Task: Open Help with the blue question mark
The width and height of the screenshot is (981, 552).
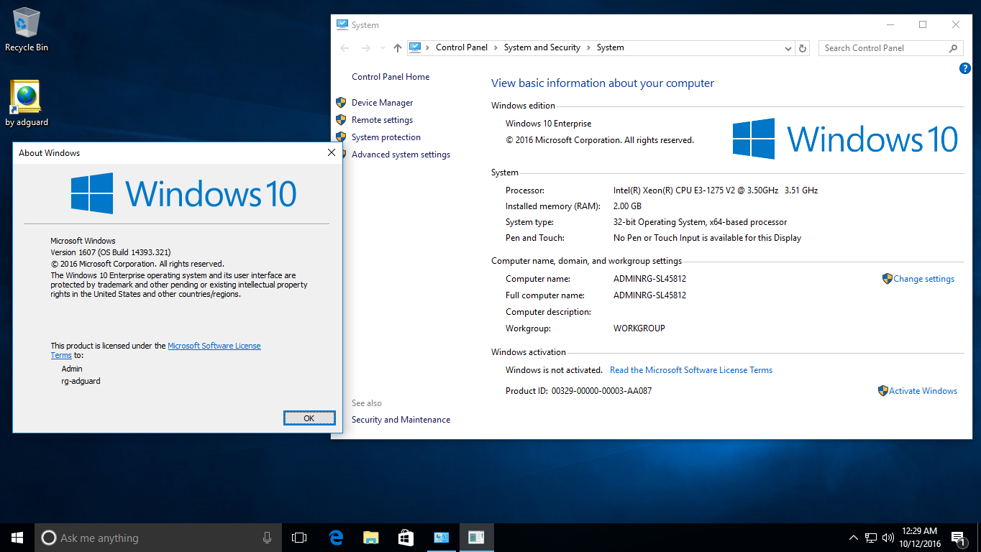Action: 965,68
